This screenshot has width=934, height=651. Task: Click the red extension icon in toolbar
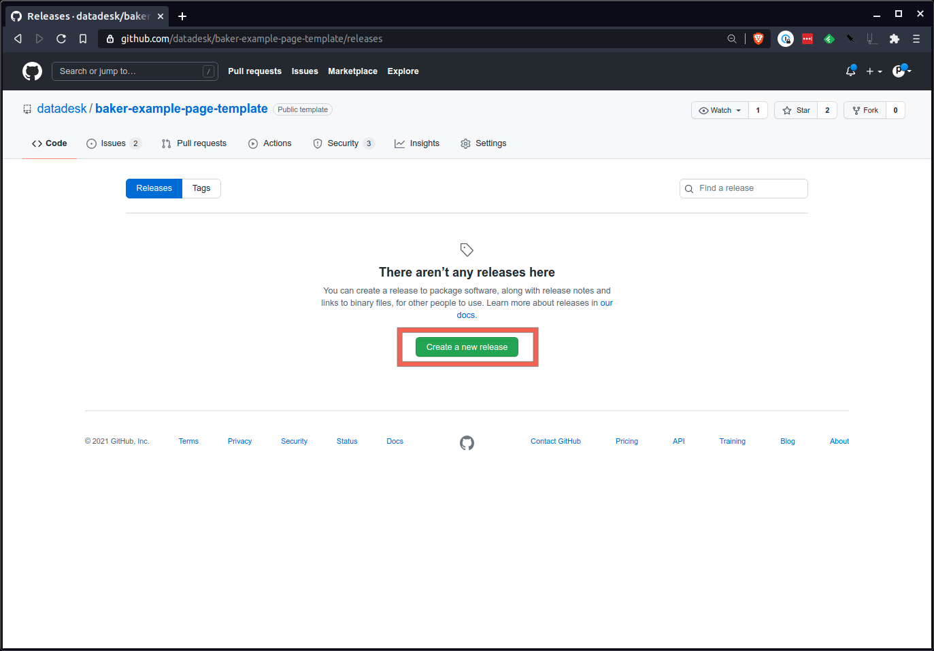[x=807, y=39]
